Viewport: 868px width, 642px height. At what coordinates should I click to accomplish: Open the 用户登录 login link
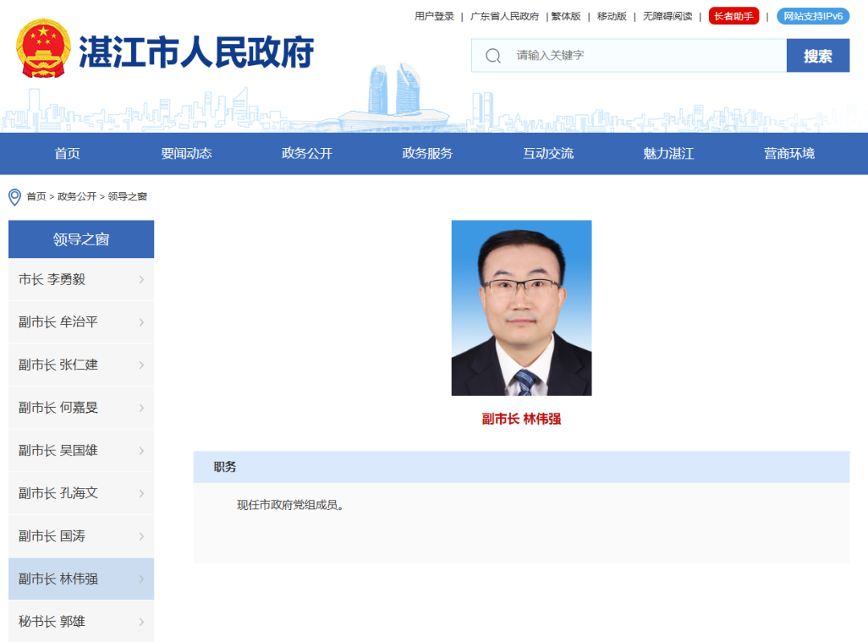point(434,16)
